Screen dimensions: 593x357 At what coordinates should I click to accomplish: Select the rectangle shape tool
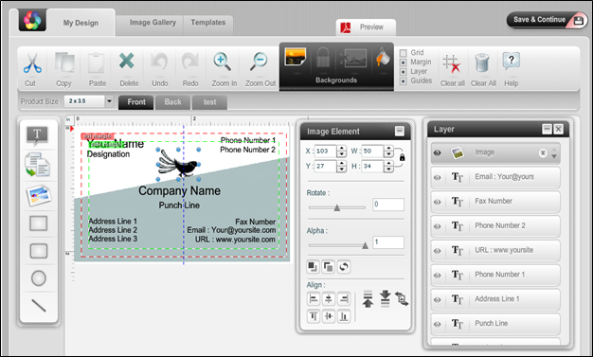39,223
